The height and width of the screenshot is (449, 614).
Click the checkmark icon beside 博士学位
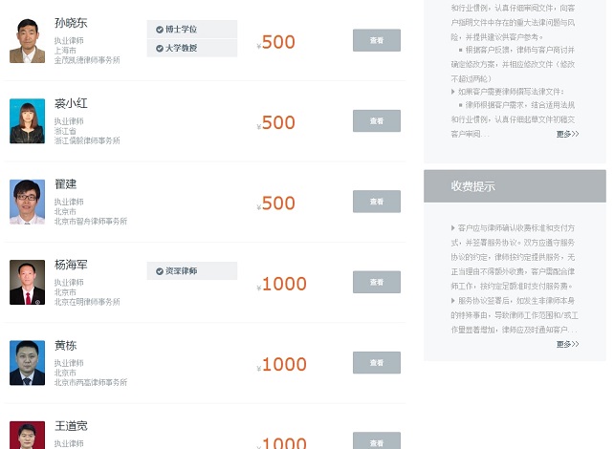click(159, 30)
